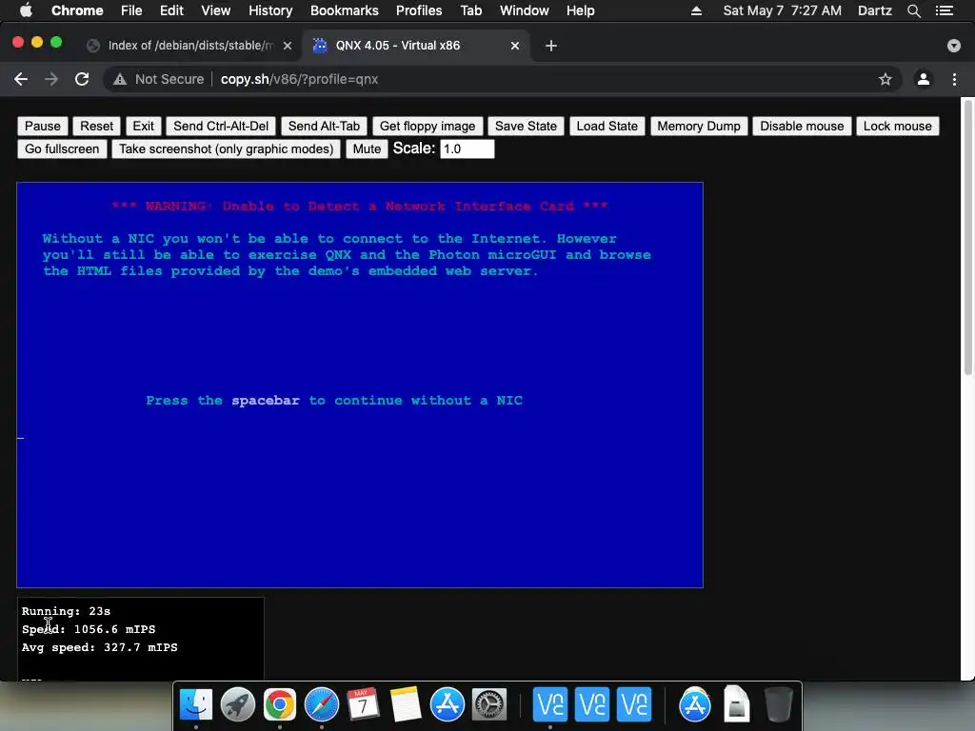This screenshot has height=731, width=975.
Task: Click Go fullscreen
Action: click(62, 149)
